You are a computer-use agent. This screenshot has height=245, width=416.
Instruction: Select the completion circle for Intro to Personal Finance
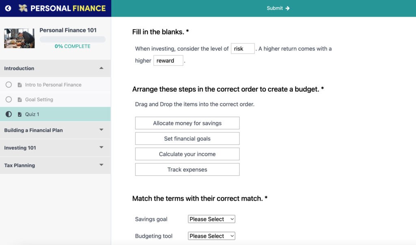click(x=9, y=84)
